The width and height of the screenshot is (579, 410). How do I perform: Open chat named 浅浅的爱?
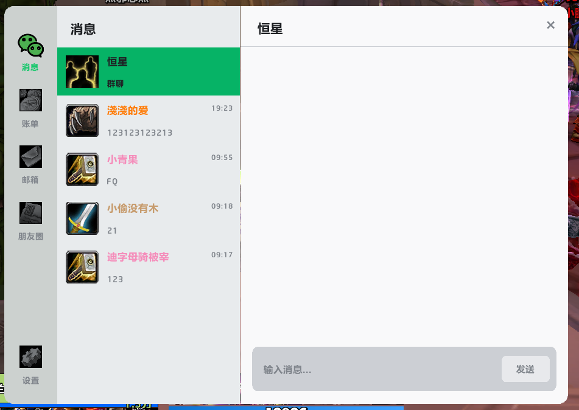[x=128, y=110]
